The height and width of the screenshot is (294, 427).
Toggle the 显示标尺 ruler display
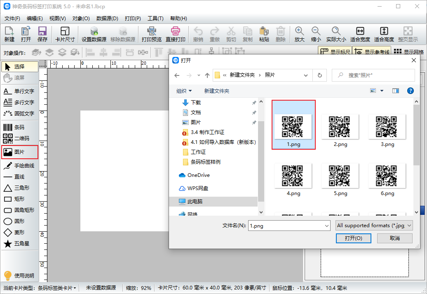pos(335,52)
